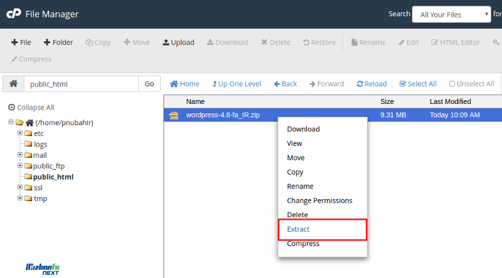The height and width of the screenshot is (278, 502).
Task: Expand the public_ftp folder node
Action: (x=20, y=166)
